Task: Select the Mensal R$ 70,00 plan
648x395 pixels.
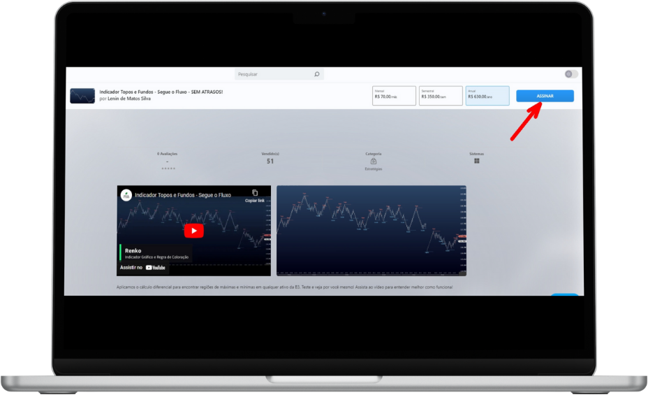Action: tap(393, 96)
